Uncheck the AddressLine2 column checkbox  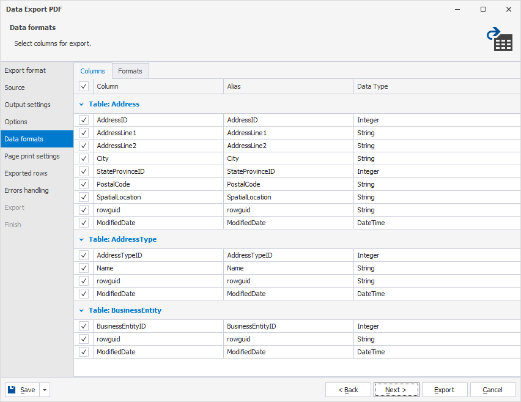coord(84,146)
